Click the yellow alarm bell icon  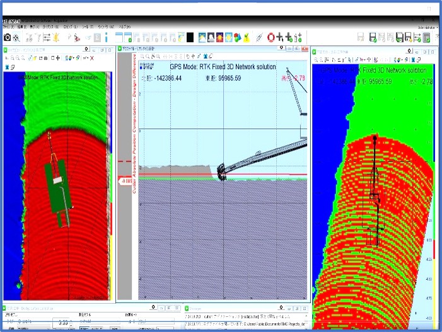click(x=57, y=38)
